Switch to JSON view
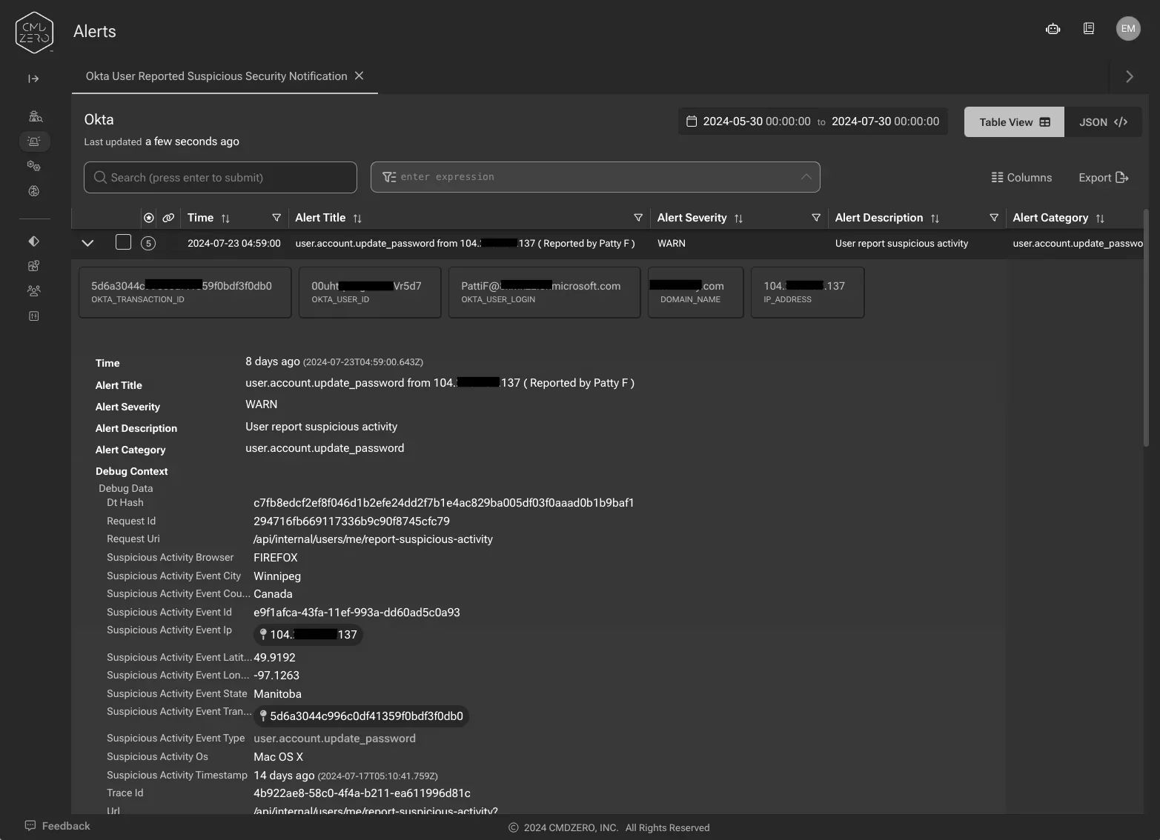Image resolution: width=1160 pixels, height=840 pixels. [1103, 122]
